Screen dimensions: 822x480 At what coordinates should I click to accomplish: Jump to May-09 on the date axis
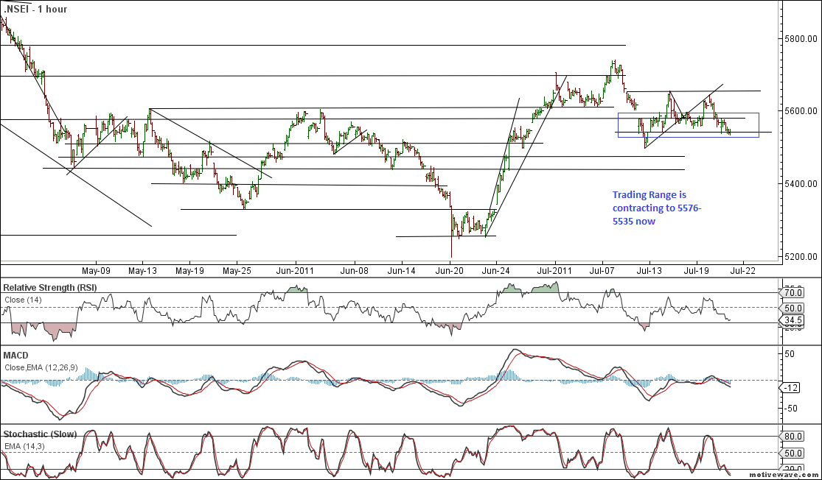pyautogui.click(x=96, y=270)
